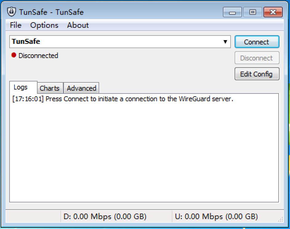Switch to the Charts tab
This screenshot has height=229, width=290.
[x=50, y=88]
